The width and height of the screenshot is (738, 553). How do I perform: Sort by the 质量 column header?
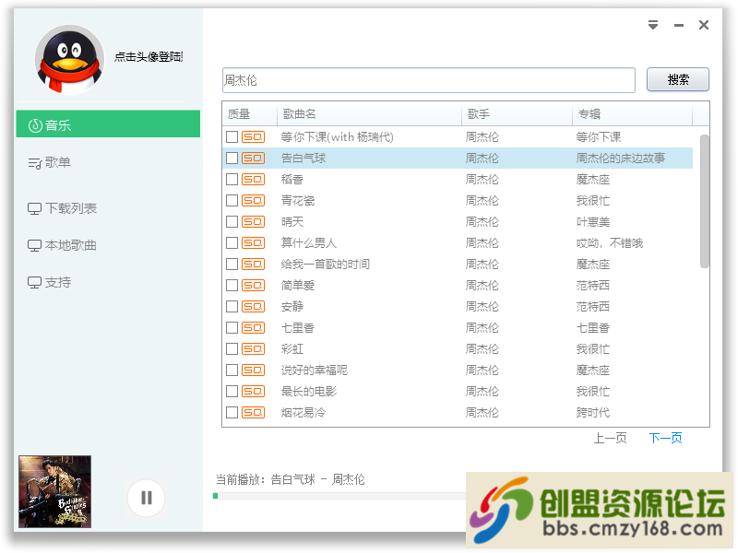(249, 113)
